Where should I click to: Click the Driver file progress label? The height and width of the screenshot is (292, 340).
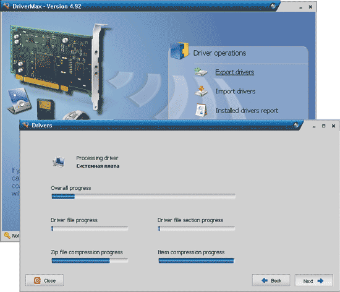pos(74,220)
